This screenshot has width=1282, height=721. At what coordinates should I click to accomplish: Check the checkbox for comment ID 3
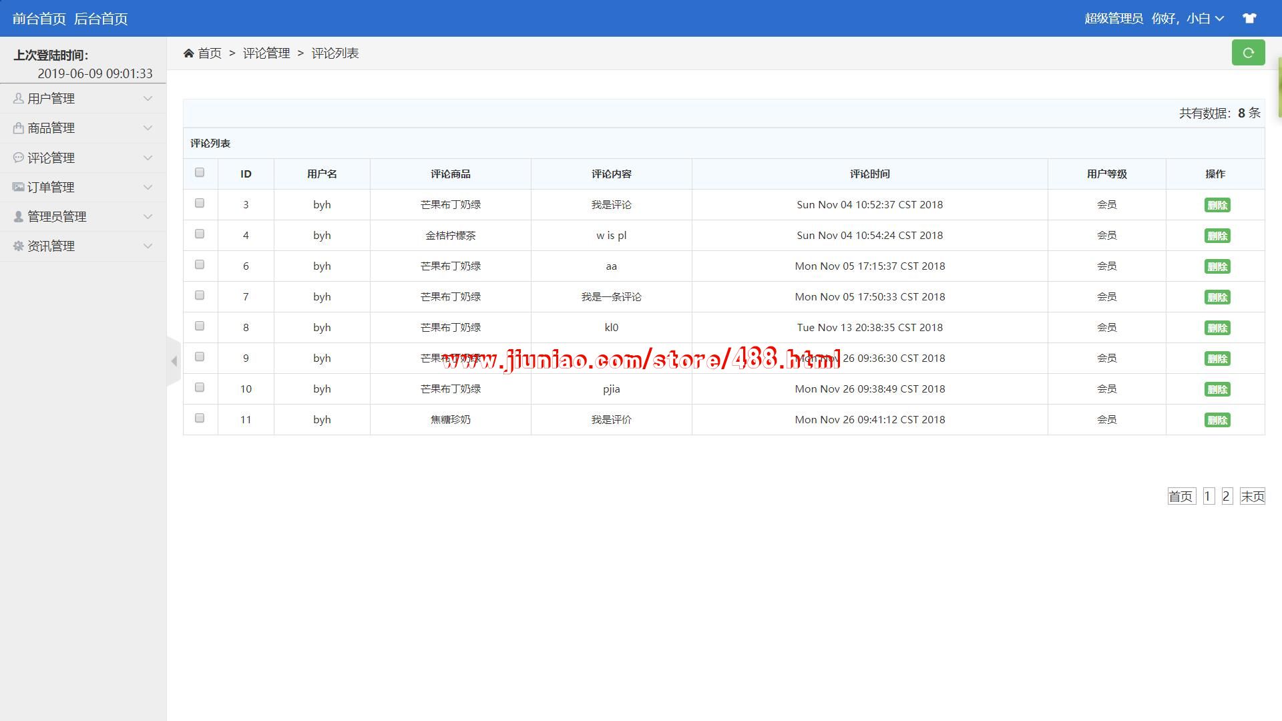(x=200, y=204)
